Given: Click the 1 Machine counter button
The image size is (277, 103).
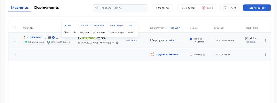Looking at the screenshot, I should click(x=162, y=8).
